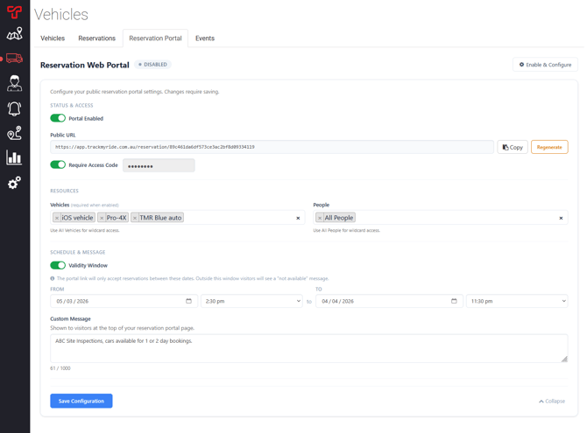The image size is (587, 433).
Task: Open the settings gears sidebar icon
Action: tap(14, 183)
